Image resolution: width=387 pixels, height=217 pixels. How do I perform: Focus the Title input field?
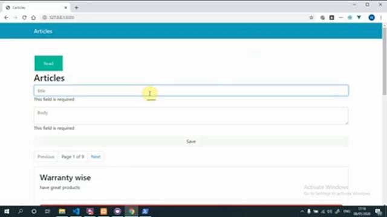191,90
